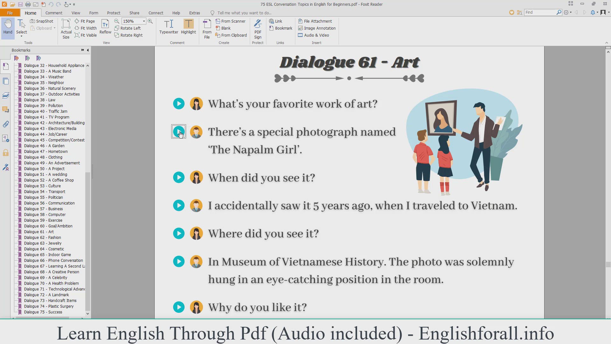Add a Bookmark from ribbon
Image resolution: width=611 pixels, height=344 pixels.
(281, 28)
